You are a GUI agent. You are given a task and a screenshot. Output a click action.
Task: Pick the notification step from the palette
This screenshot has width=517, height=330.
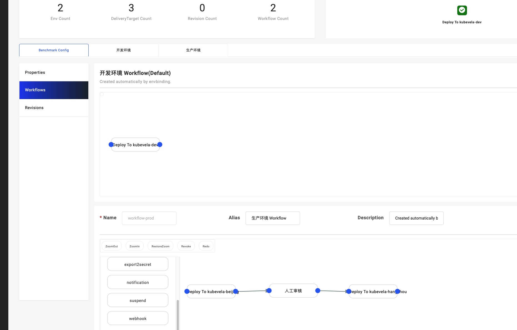click(138, 282)
